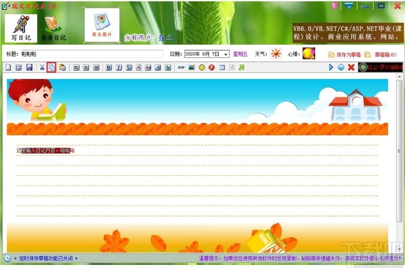This screenshot has height=268, width=405.
Task: Click the current user name 张三
Action: pos(166,38)
